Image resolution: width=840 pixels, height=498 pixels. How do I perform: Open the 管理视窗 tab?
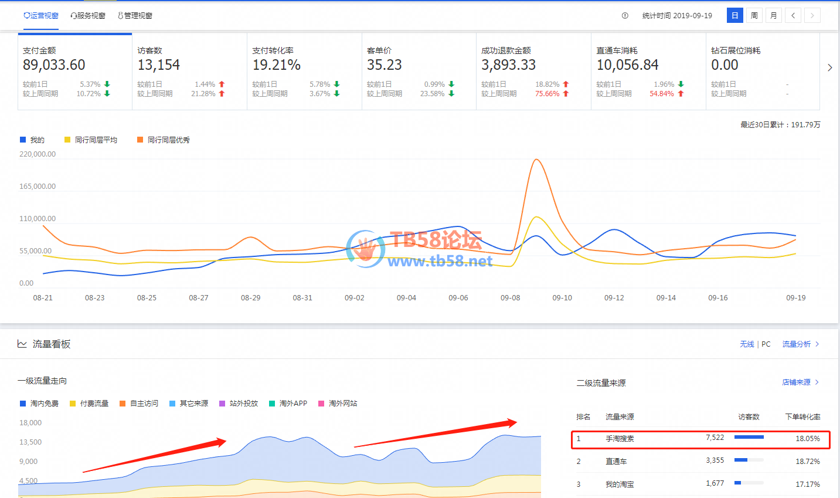[135, 16]
